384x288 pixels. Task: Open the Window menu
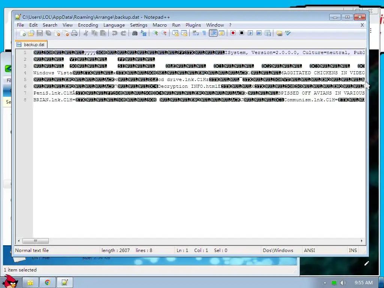click(215, 25)
